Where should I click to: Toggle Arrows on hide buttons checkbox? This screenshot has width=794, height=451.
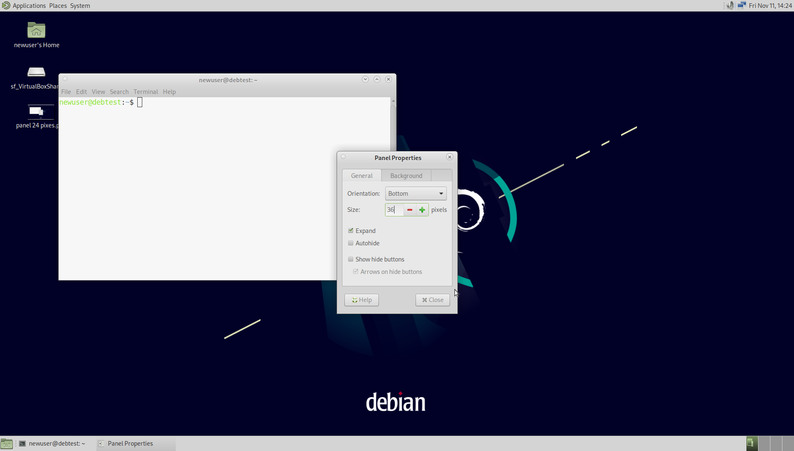point(356,271)
